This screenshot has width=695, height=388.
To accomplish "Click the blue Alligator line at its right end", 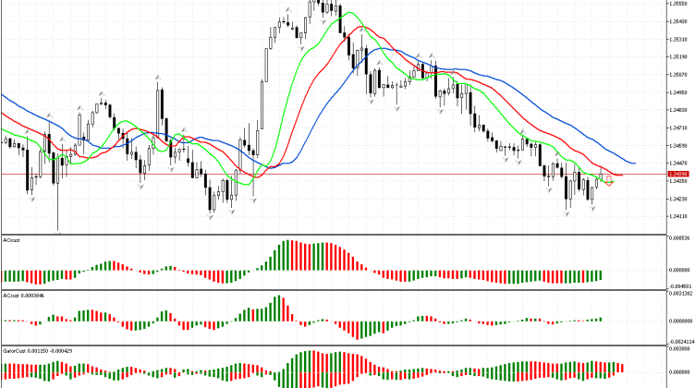I will pyautogui.click(x=633, y=162).
